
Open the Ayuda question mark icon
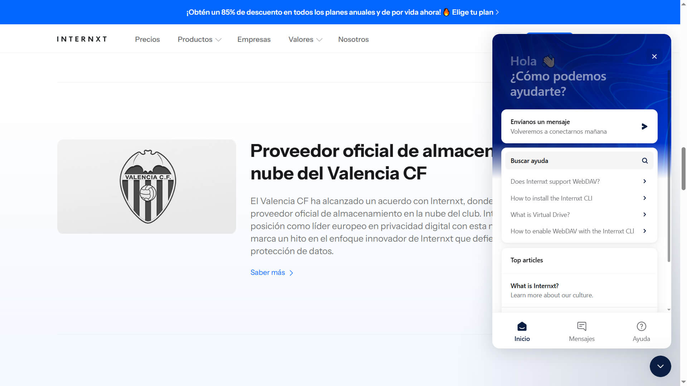click(641, 326)
